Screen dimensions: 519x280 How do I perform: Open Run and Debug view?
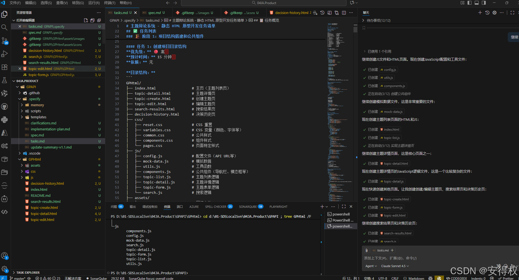tap(4, 54)
